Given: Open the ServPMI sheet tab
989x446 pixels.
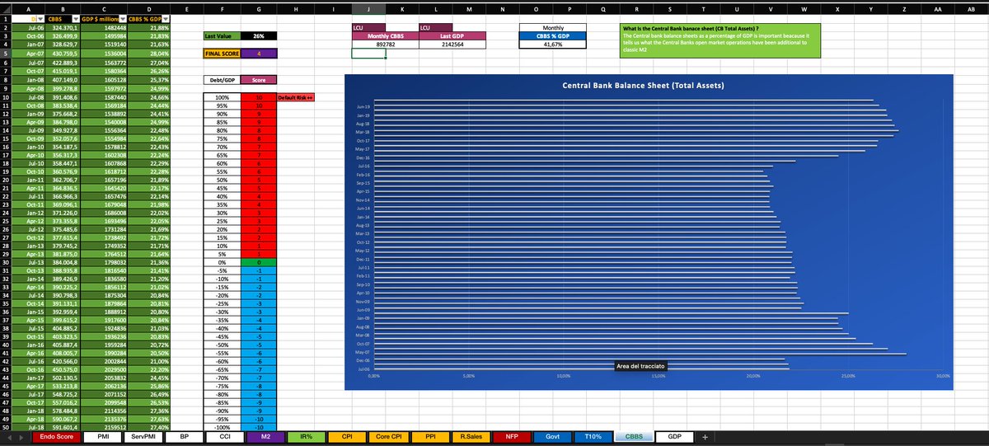Looking at the screenshot, I should [x=144, y=437].
